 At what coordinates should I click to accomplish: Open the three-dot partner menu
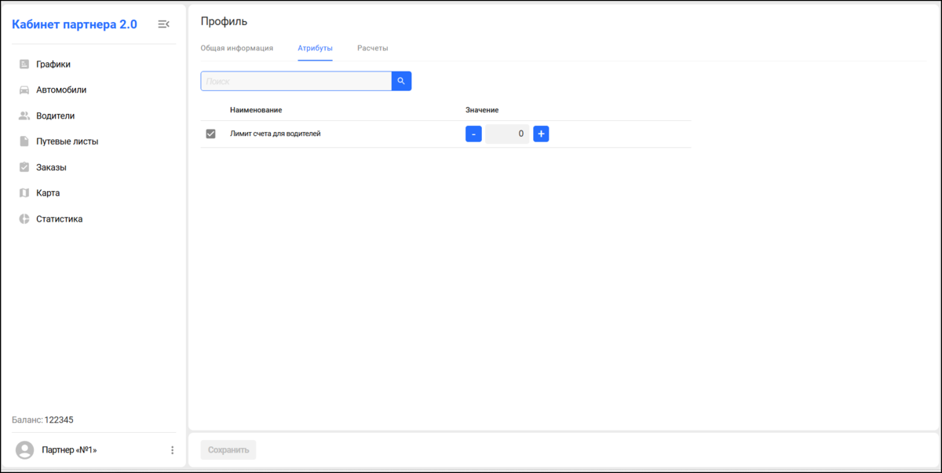[173, 450]
